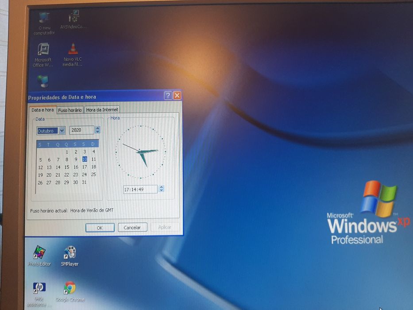
Task: Select day 9 in the calendar
Action: pyautogui.click(x=76, y=159)
